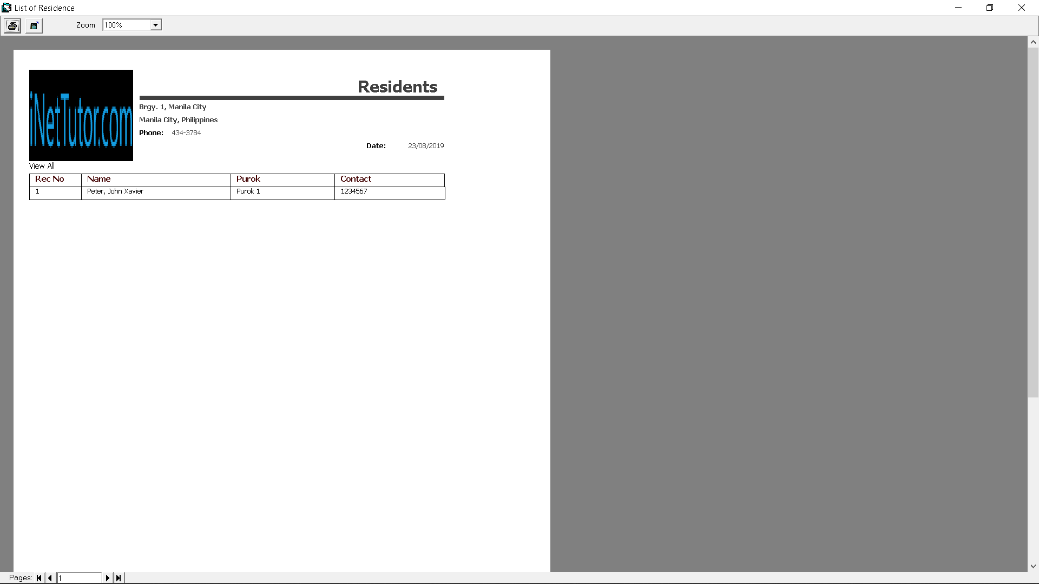This screenshot has width=1039, height=584.
Task: Click the View All filter link
Action: pyautogui.click(x=41, y=165)
